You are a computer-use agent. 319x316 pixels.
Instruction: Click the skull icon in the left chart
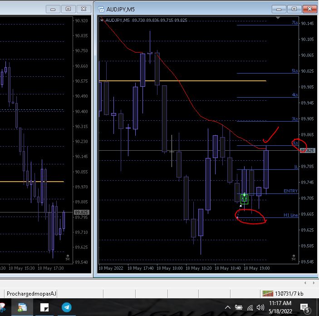(68, 257)
